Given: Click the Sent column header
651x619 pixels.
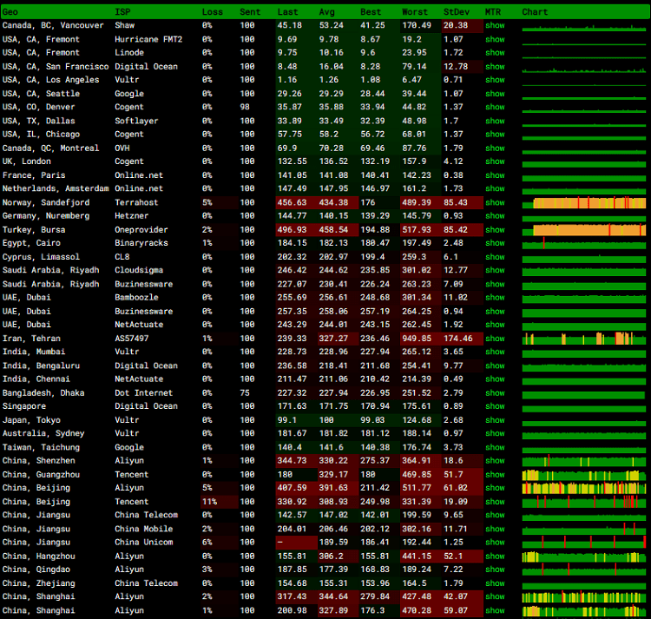Looking at the screenshot, I should [x=250, y=11].
